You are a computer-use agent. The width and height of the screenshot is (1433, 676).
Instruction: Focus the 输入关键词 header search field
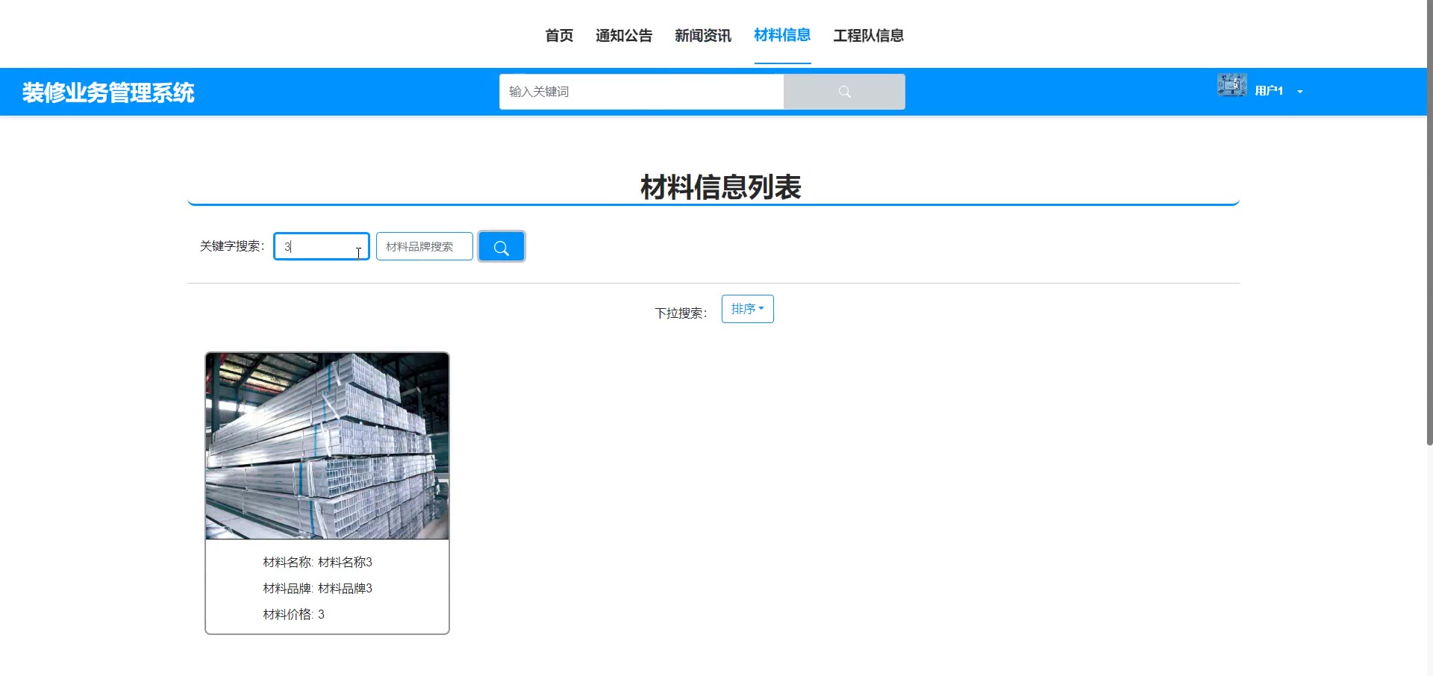641,92
